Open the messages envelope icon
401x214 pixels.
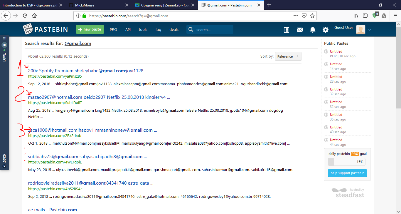coord(300,30)
